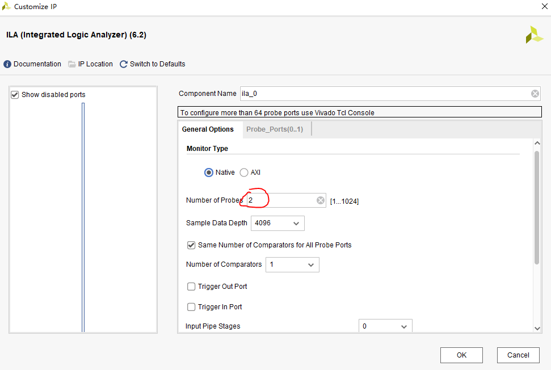Open the Input Pipe Stages dropdown

[x=385, y=326]
